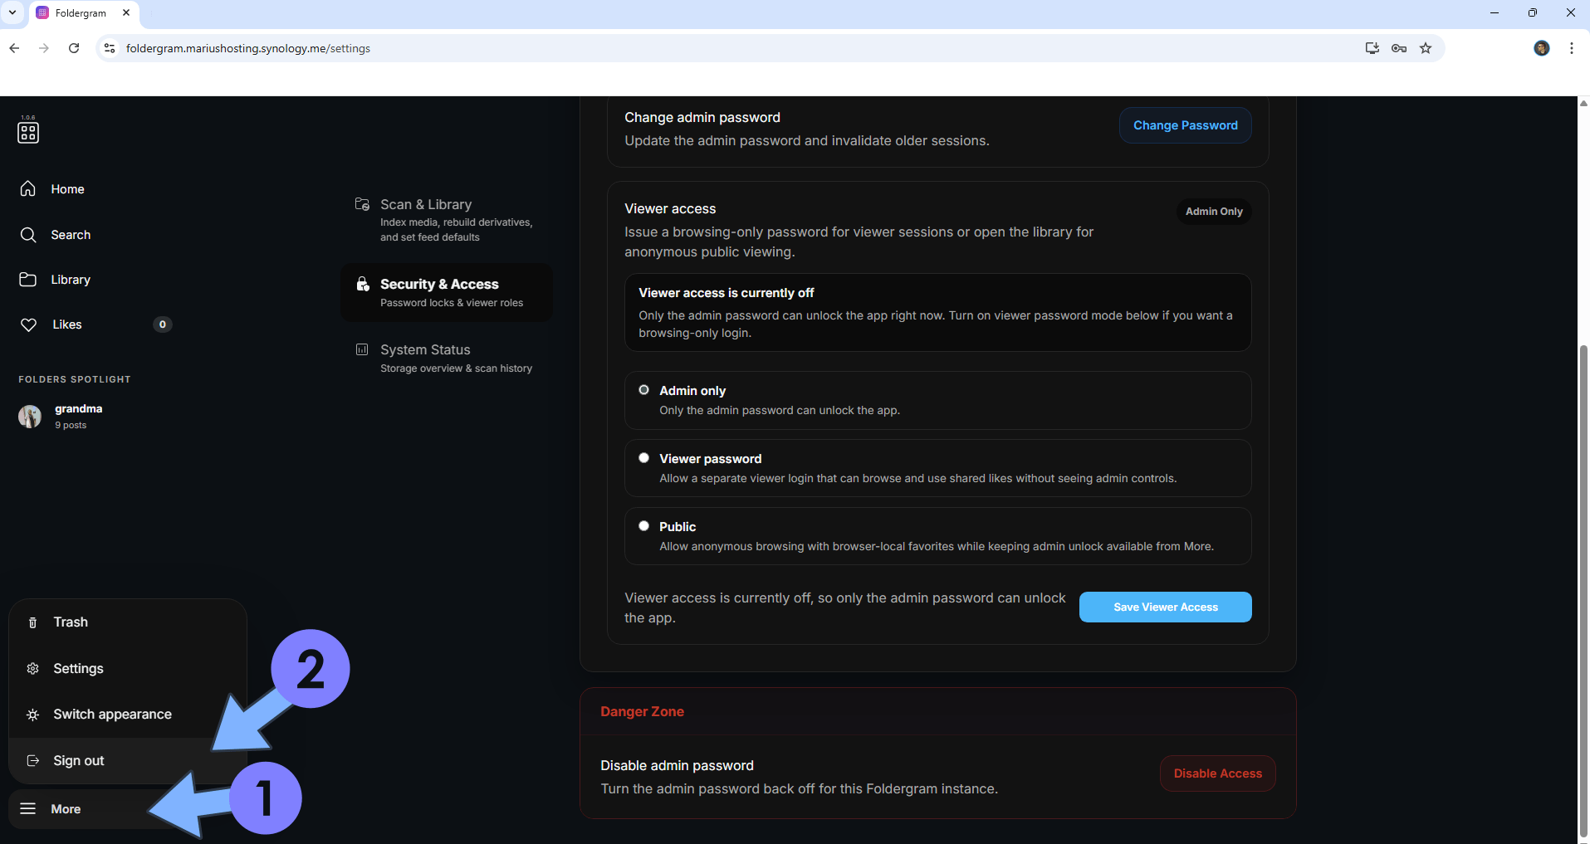Select the Viewer password radio option
The image size is (1590, 844).
tap(643, 458)
